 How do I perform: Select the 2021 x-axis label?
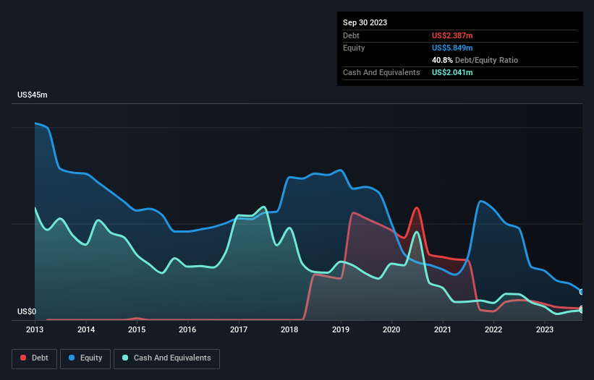[x=443, y=329]
